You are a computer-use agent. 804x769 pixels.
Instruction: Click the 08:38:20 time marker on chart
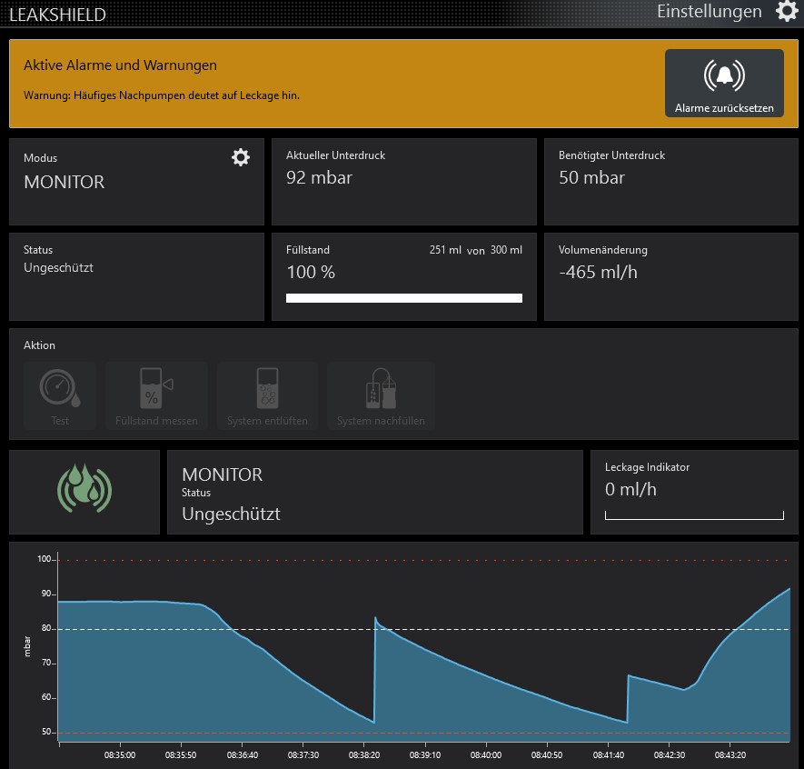(364, 754)
